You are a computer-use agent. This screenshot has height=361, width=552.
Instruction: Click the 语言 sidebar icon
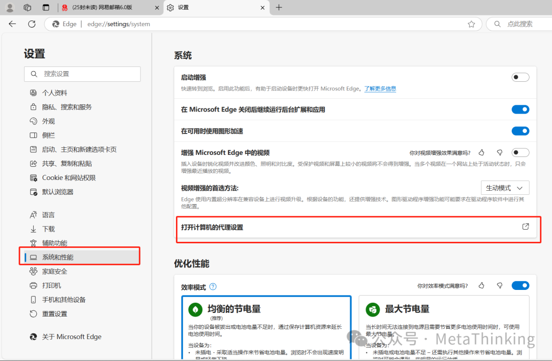pyautogui.click(x=33, y=215)
